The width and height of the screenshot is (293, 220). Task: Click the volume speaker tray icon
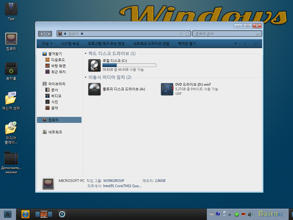click(x=250, y=214)
